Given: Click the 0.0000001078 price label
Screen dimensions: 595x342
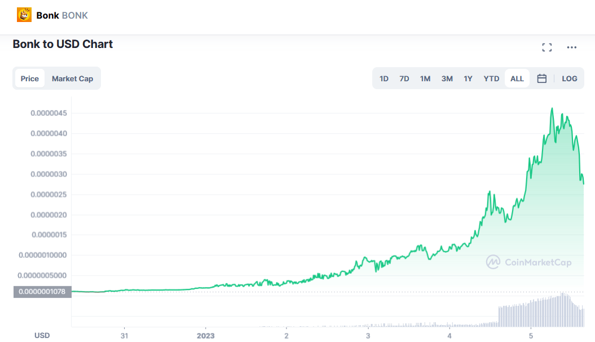Looking at the screenshot, I should coord(42,292).
